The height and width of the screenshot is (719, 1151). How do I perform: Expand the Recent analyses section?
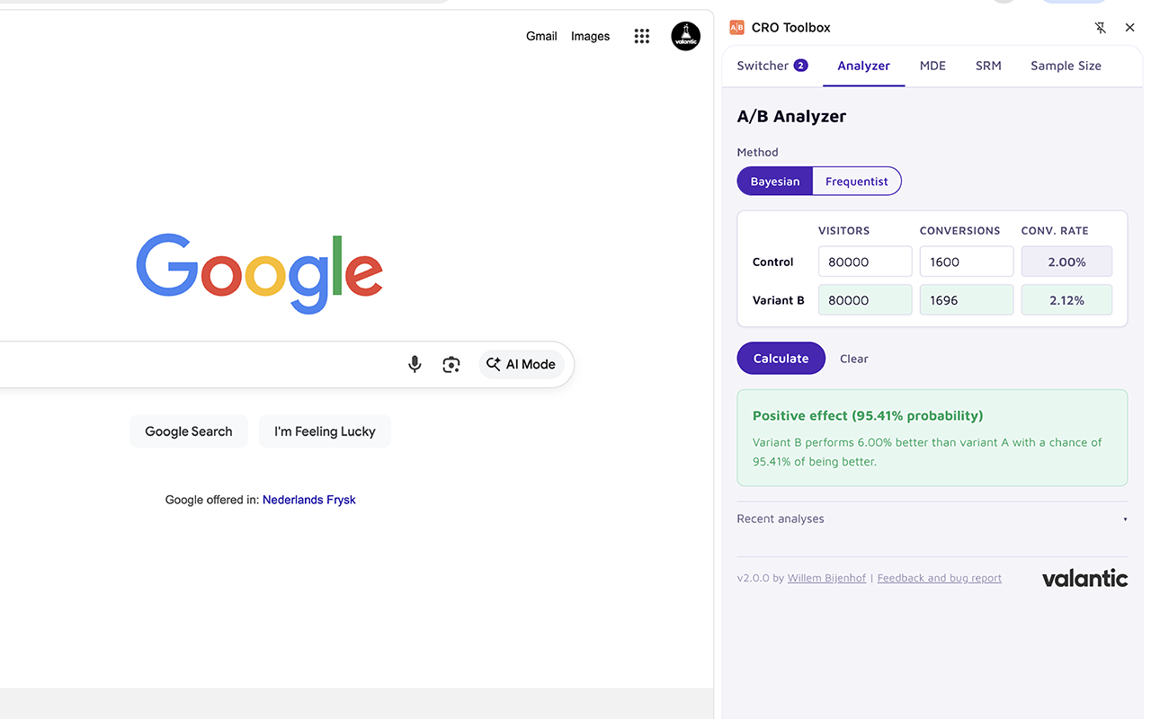coord(932,519)
